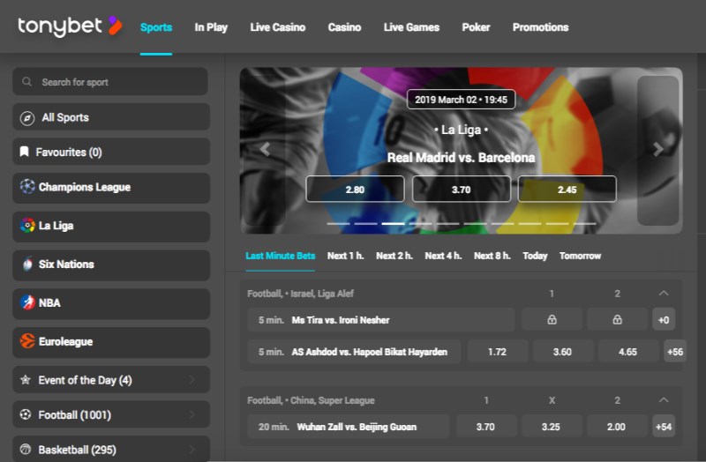Expand Basketball submenu arrow

192,449
